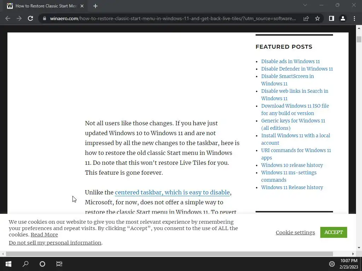Open Disable Defender in Windows 11 post
Screen dimensions: 362x271
297,69
